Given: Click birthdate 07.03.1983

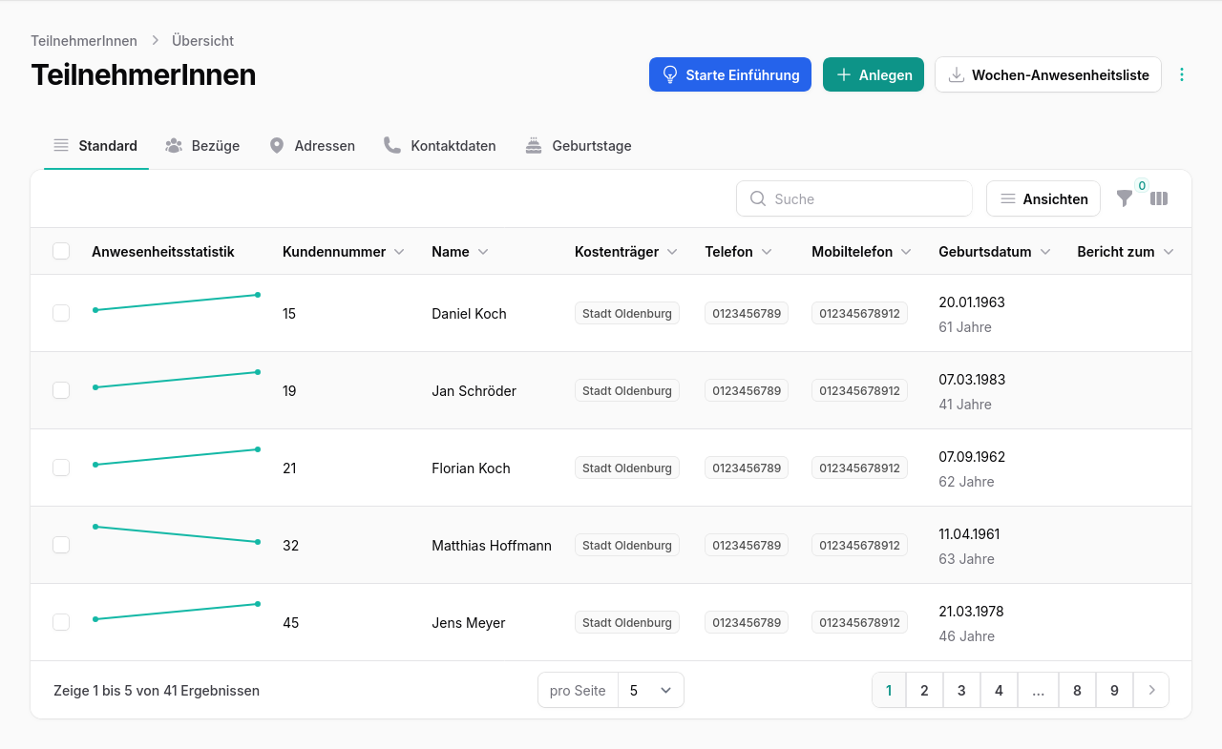Looking at the screenshot, I should [972, 379].
